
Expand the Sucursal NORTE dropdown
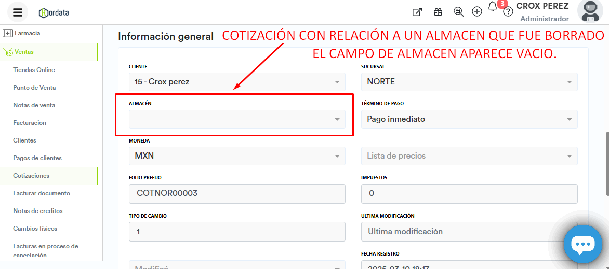point(469,82)
